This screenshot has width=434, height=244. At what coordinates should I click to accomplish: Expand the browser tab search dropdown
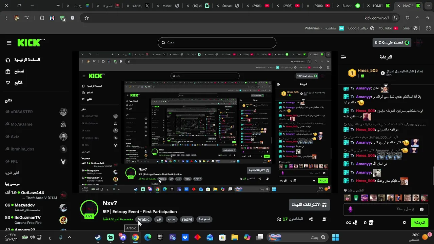[x=428, y=6]
